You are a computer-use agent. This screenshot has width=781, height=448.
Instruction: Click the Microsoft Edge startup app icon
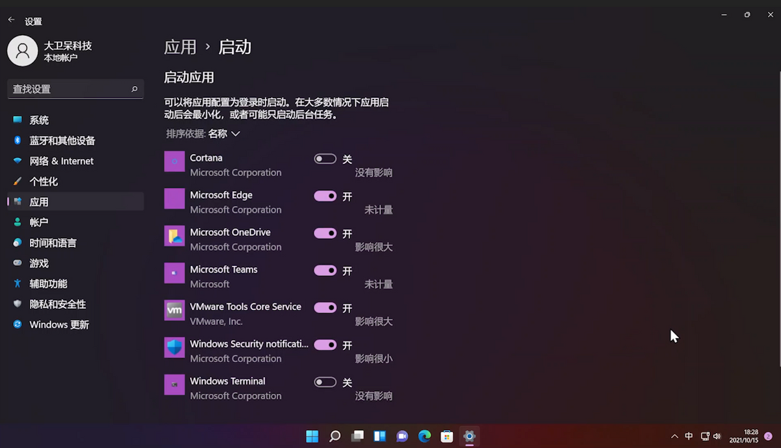coord(174,198)
